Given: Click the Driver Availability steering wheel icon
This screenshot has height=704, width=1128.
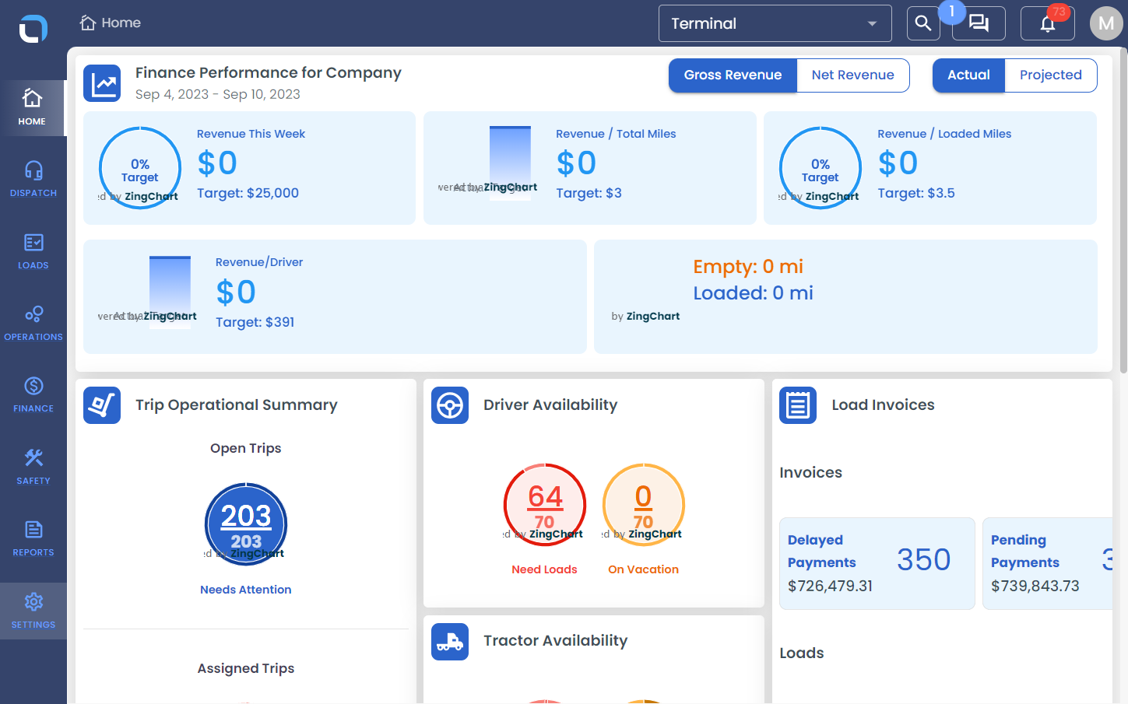Looking at the screenshot, I should coord(450,405).
